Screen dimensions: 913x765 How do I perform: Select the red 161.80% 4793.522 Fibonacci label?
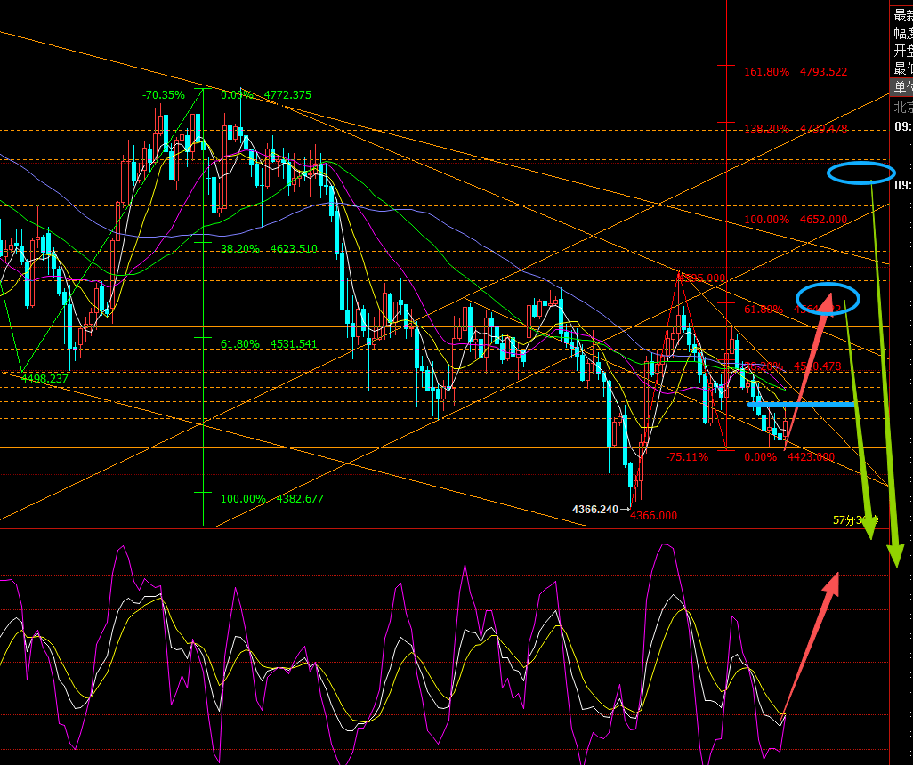[x=796, y=72]
